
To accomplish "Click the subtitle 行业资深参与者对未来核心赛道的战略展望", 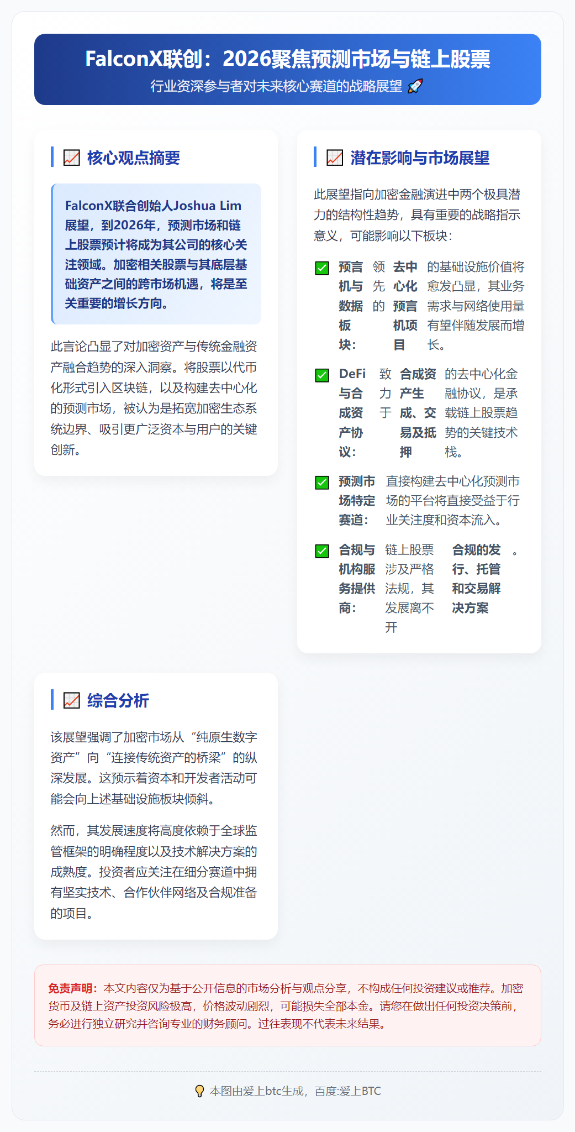I will coord(276,86).
